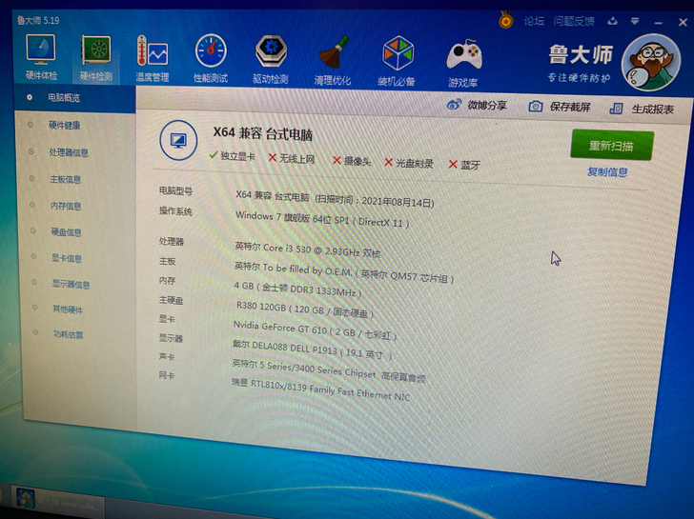Click the medal icon in title bar
Screen dimensions: 694x519
[x=506, y=20]
